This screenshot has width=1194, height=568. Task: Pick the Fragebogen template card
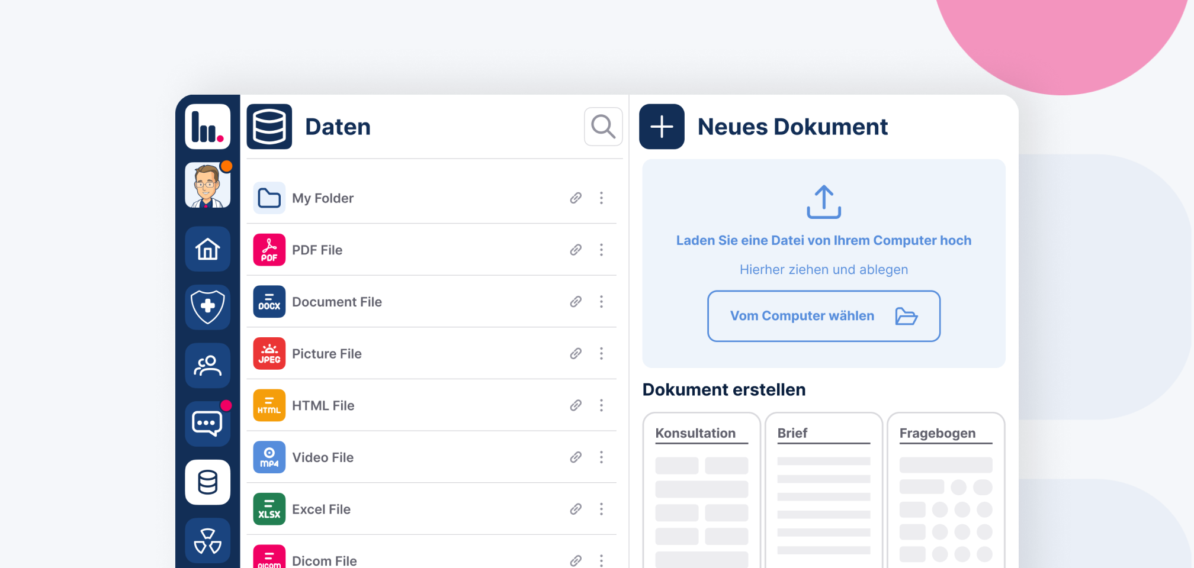(945, 491)
